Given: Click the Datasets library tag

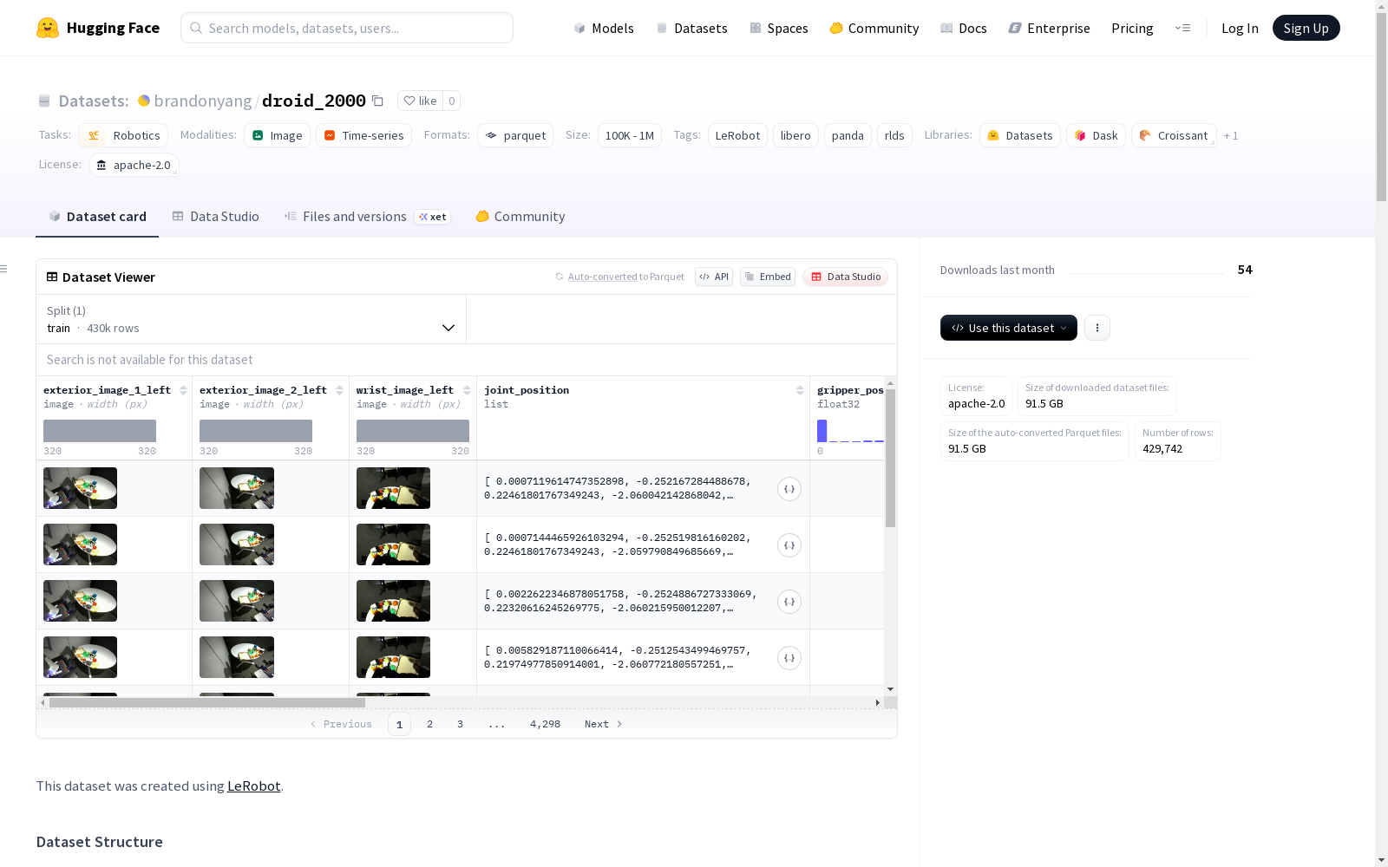Looking at the screenshot, I should [1020, 135].
